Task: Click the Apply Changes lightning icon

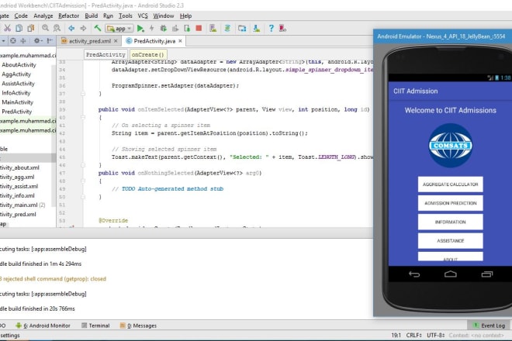Action: pyautogui.click(x=152, y=29)
